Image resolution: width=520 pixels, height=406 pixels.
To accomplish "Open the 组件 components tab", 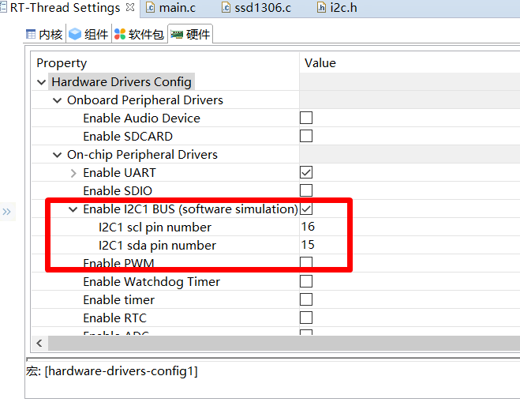I will click(88, 34).
